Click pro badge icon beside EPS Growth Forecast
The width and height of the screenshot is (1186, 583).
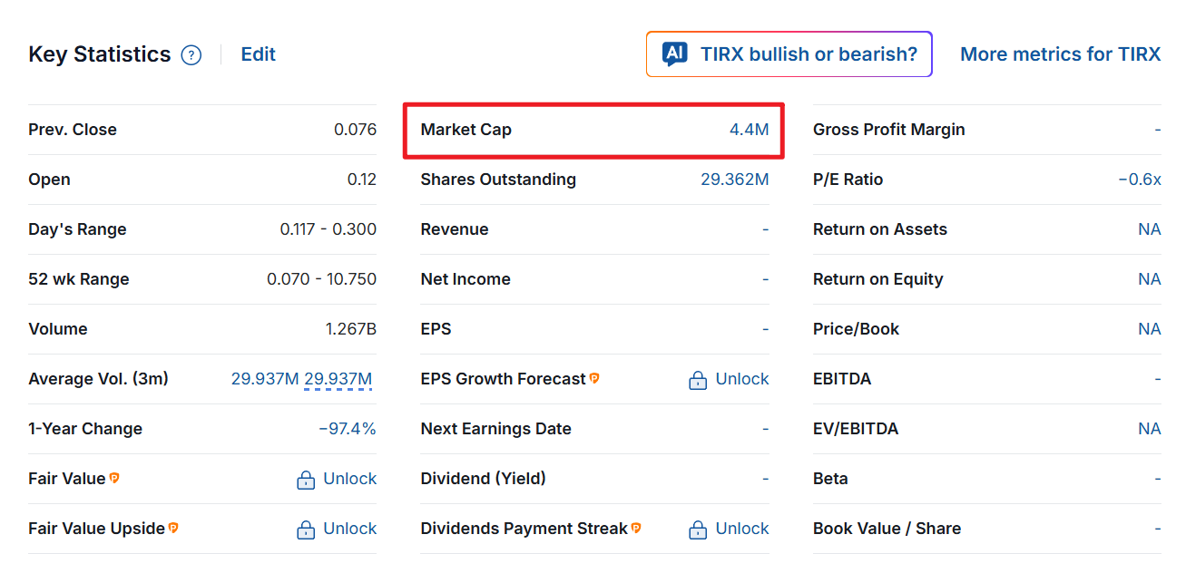coord(594,378)
